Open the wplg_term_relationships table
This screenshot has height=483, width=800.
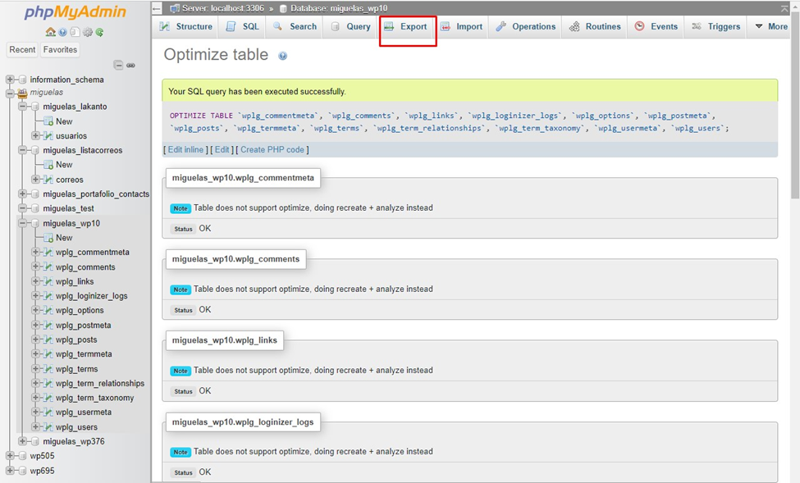(x=100, y=383)
